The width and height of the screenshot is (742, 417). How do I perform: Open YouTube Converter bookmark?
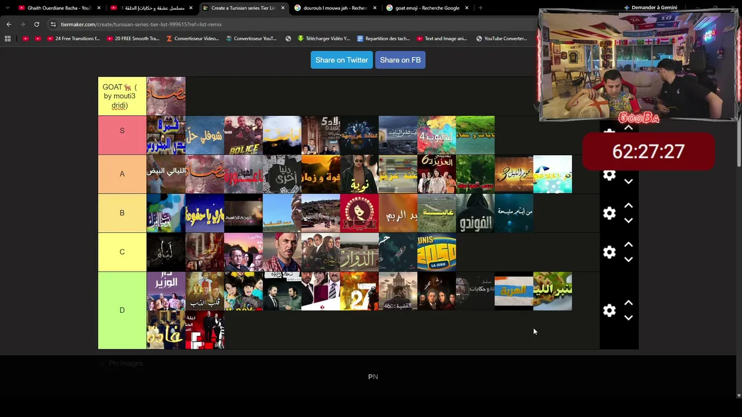(501, 39)
